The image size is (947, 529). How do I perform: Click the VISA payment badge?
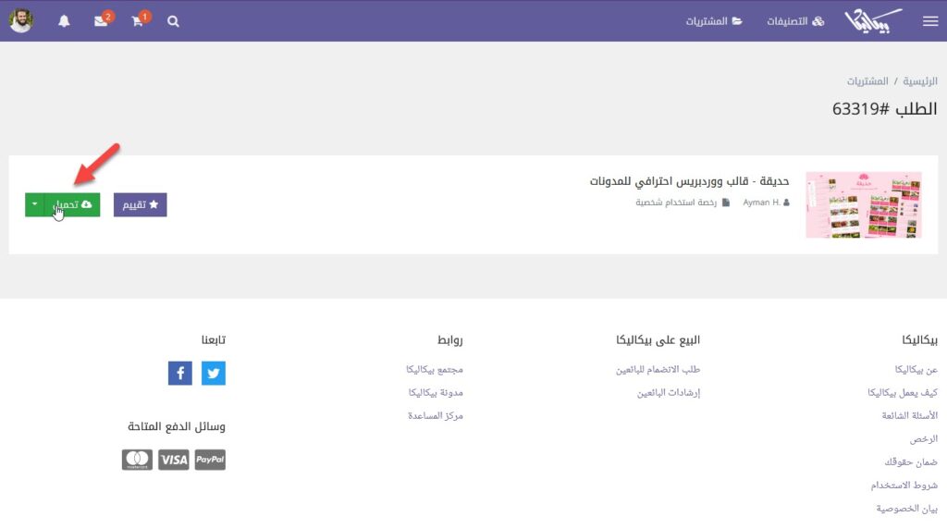pos(173,460)
